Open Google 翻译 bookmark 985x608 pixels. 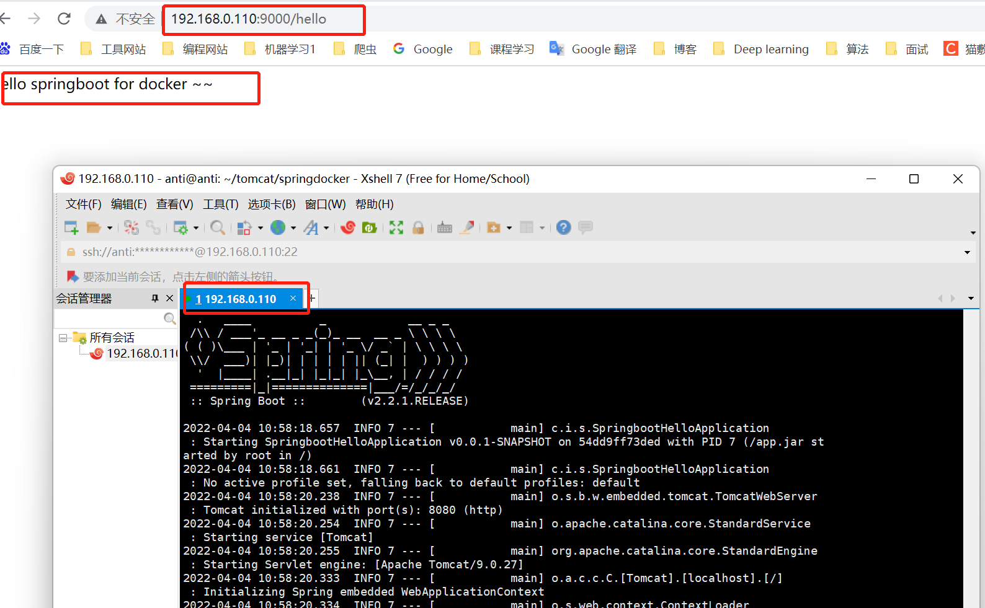pyautogui.click(x=593, y=49)
